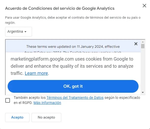The image size is (150, 129).
Task: Open the 'Más información' link
Action: coord(47,103)
